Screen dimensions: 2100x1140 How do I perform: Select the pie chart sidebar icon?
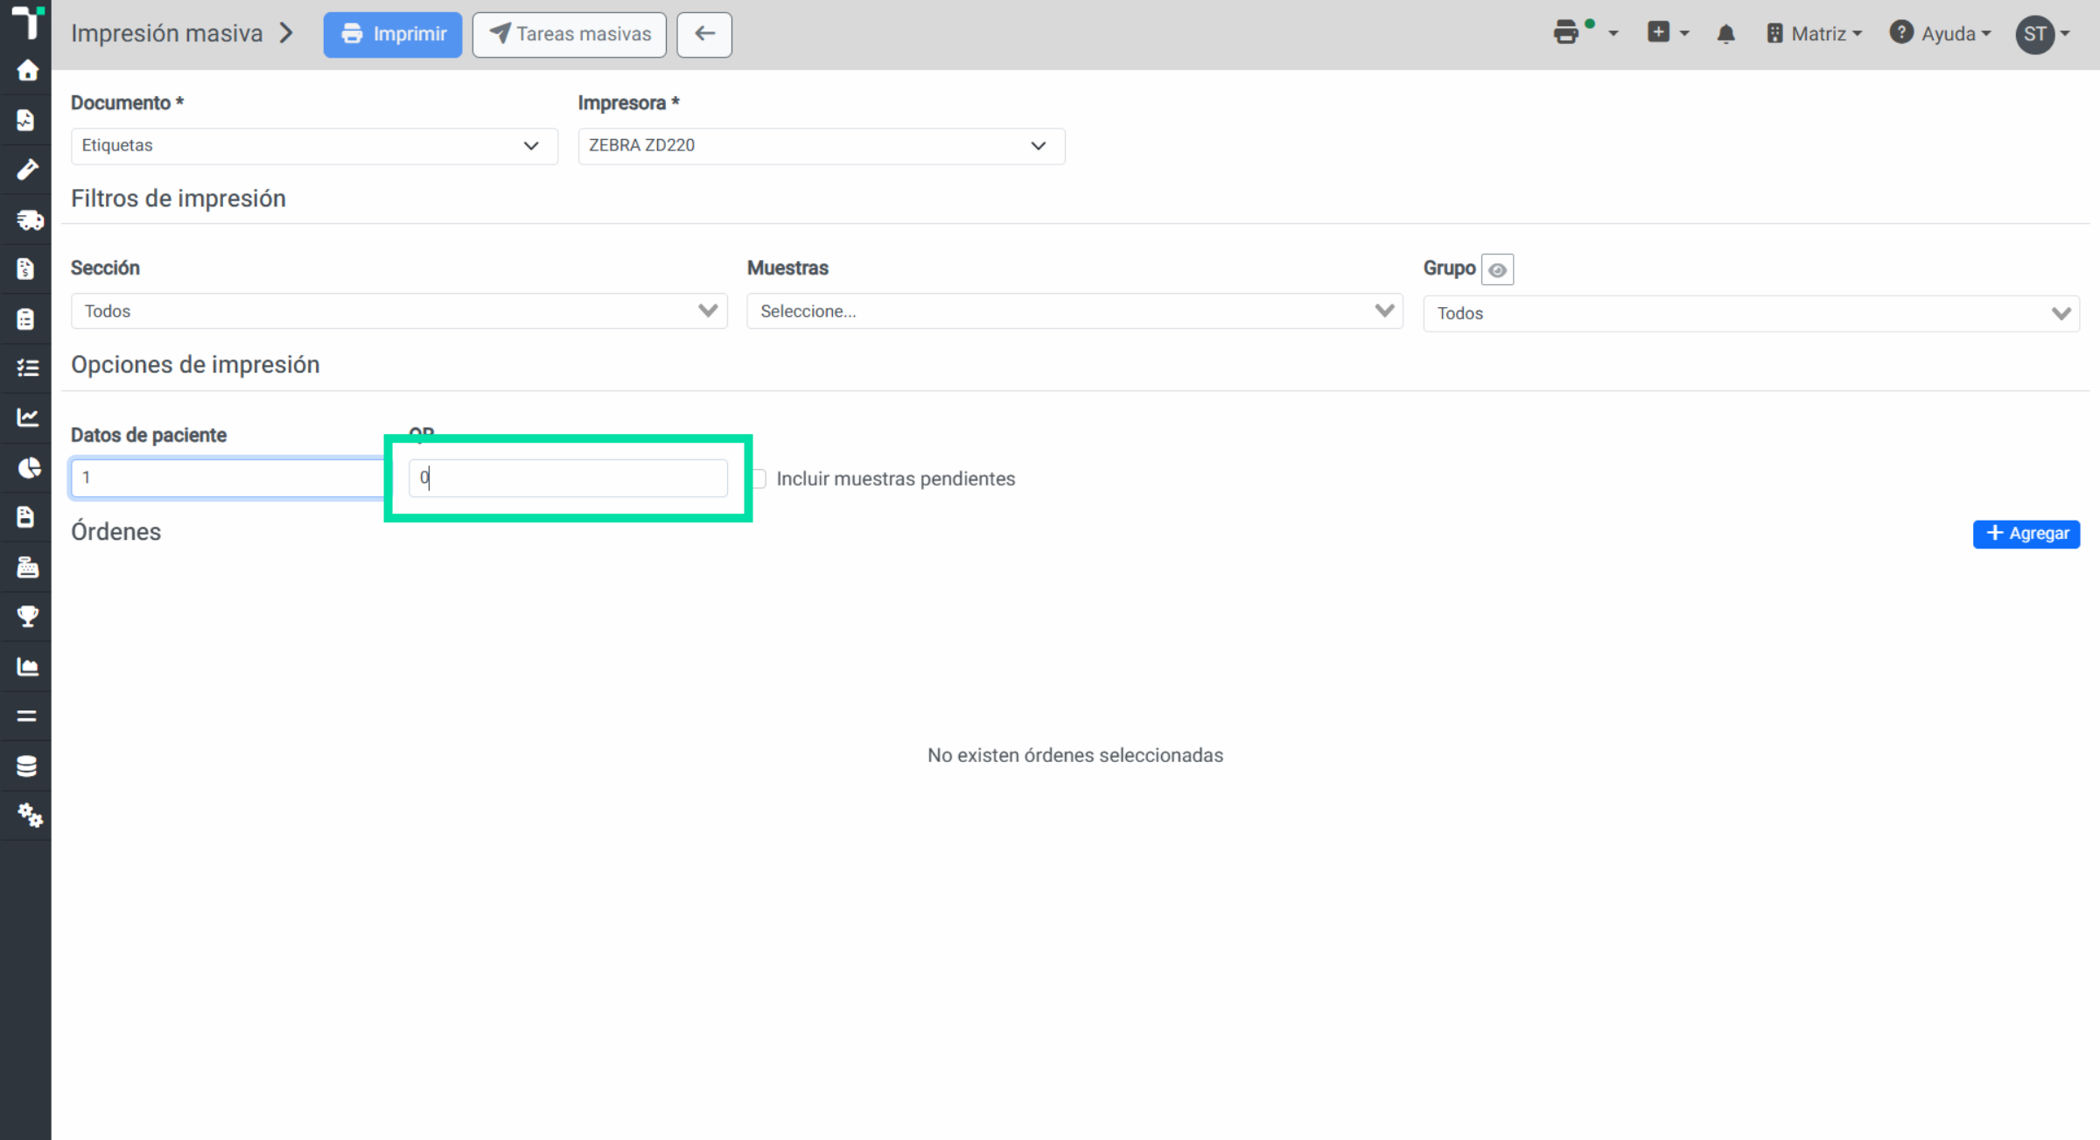(x=29, y=468)
